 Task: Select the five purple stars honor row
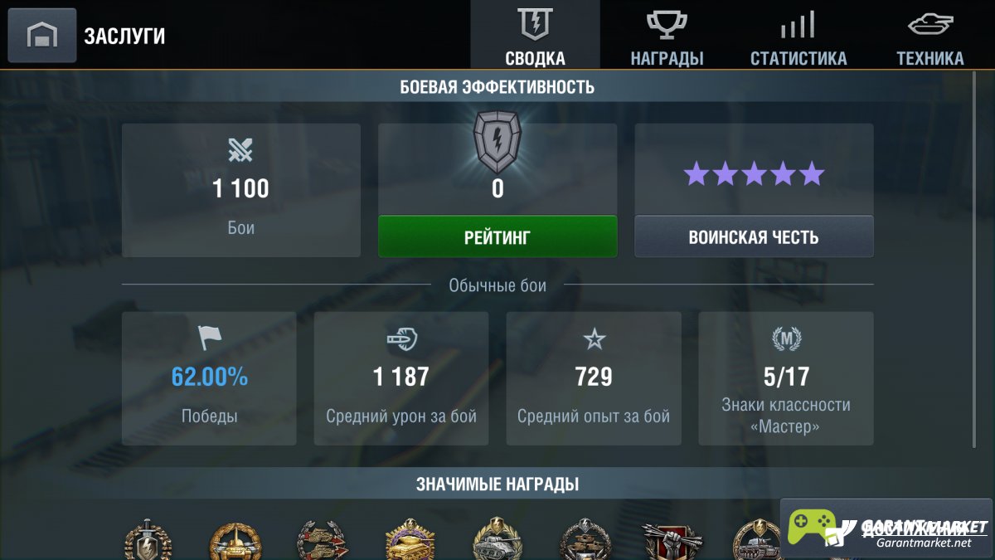tap(754, 174)
